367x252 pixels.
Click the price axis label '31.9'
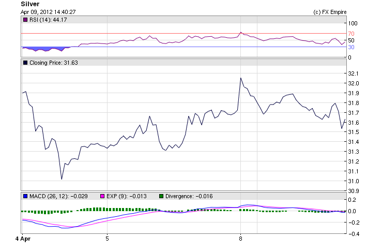354,93
